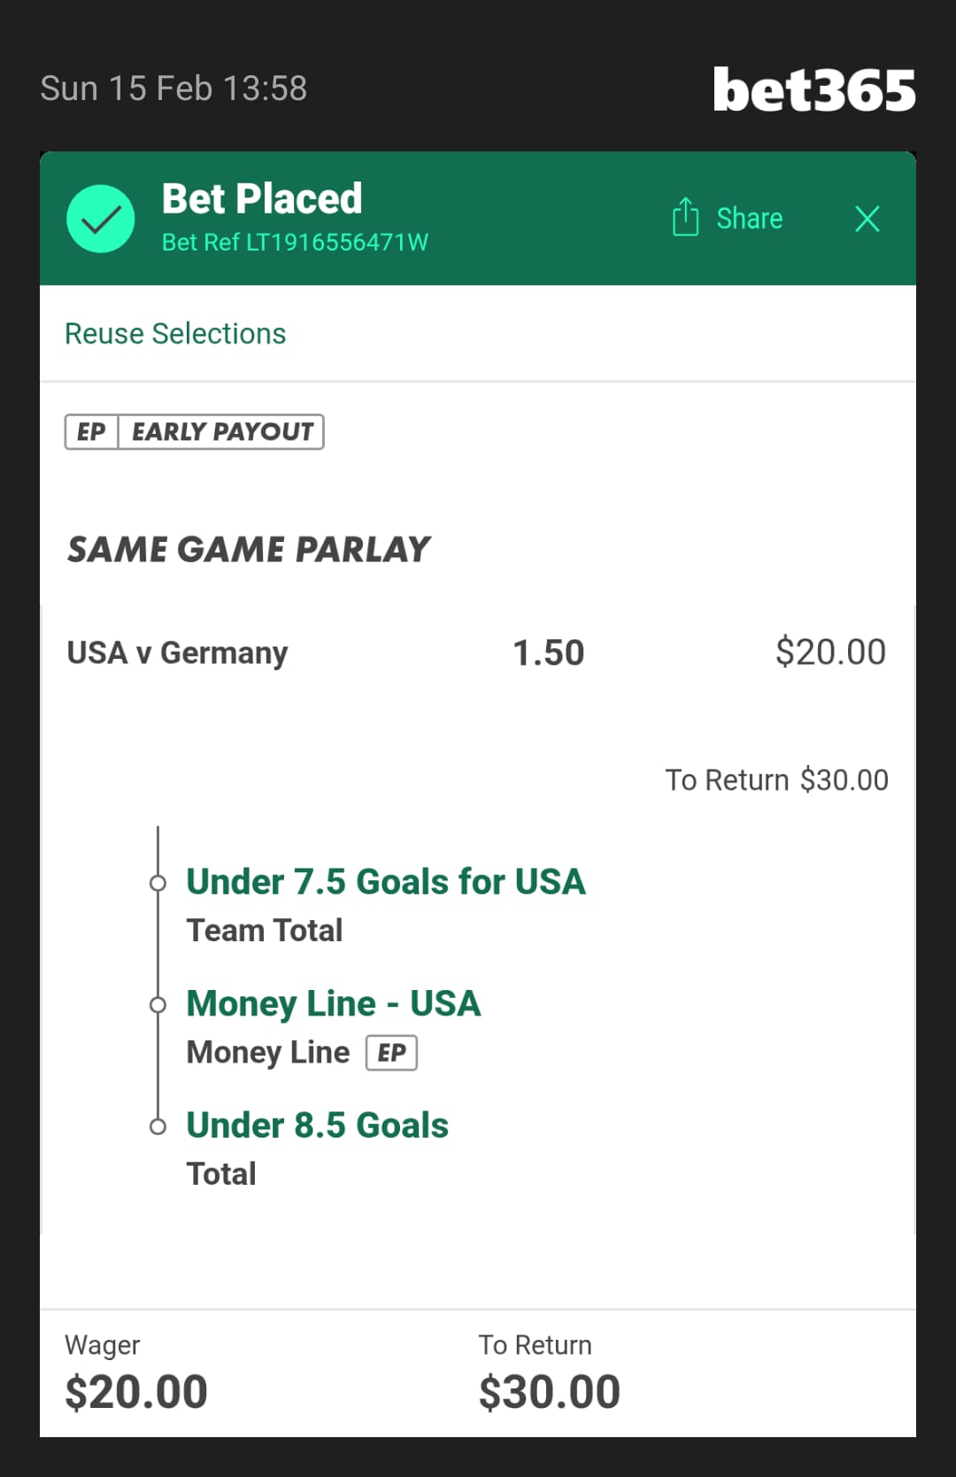Tap the EP badge beside Money Line
Screen dimensions: 956x1477
(x=391, y=1053)
